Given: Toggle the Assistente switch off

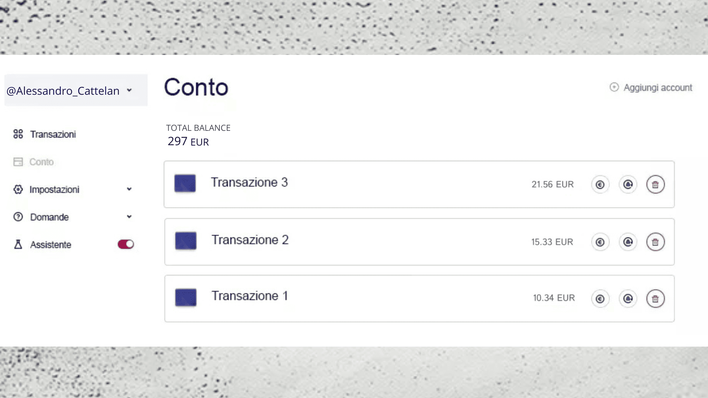Looking at the screenshot, I should click(x=126, y=244).
